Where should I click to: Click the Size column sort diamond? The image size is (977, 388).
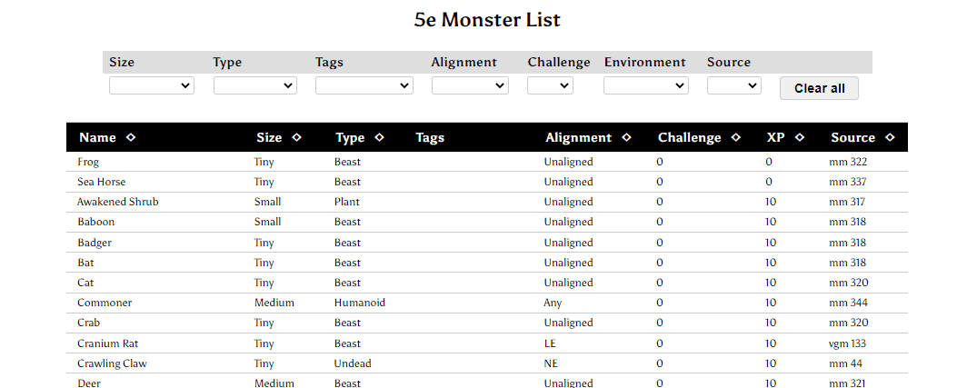pos(296,137)
